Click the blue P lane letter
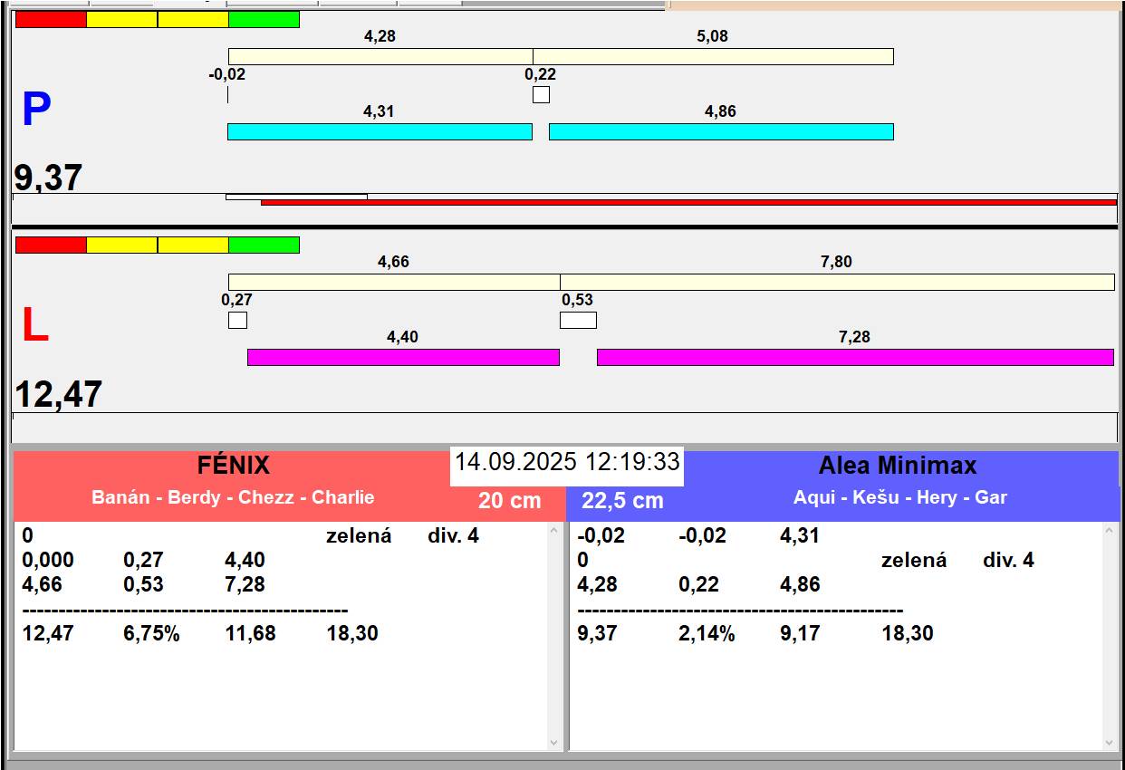This screenshot has height=770, width=1125. coord(36,111)
